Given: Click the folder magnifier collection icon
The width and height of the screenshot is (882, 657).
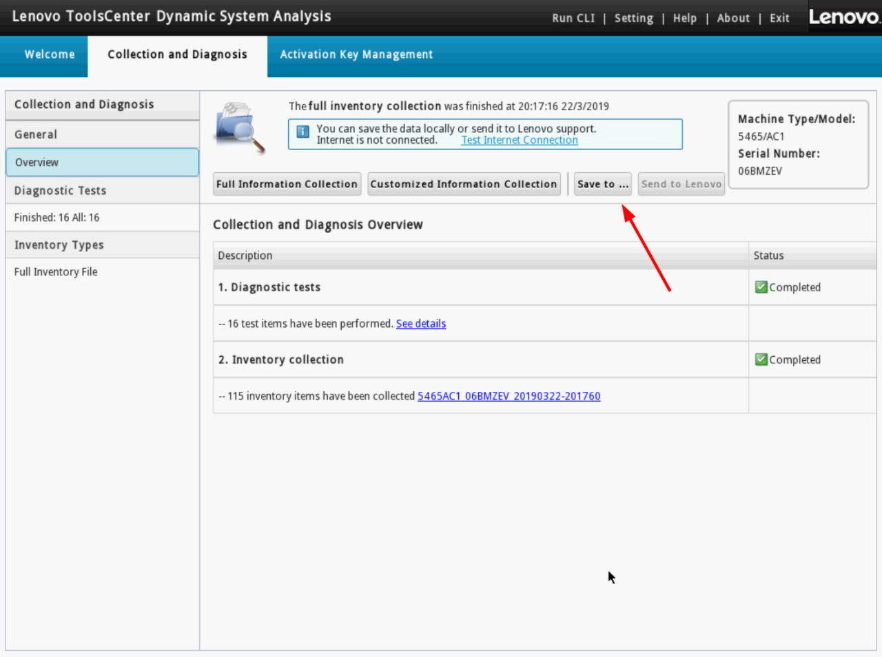Looking at the screenshot, I should pos(240,127).
